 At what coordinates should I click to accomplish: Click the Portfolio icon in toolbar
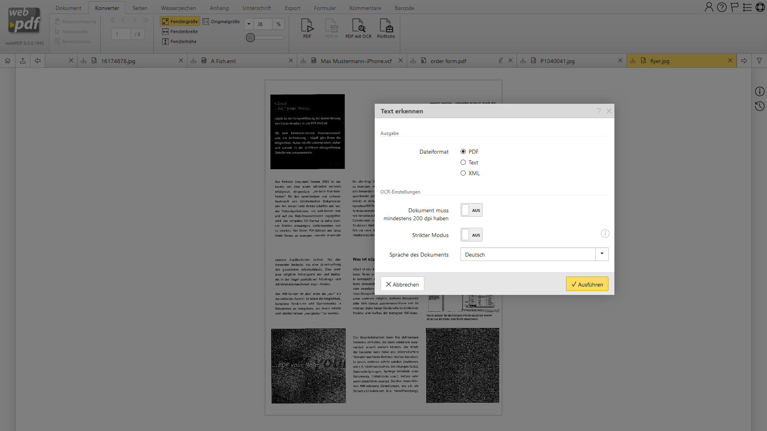(x=386, y=28)
